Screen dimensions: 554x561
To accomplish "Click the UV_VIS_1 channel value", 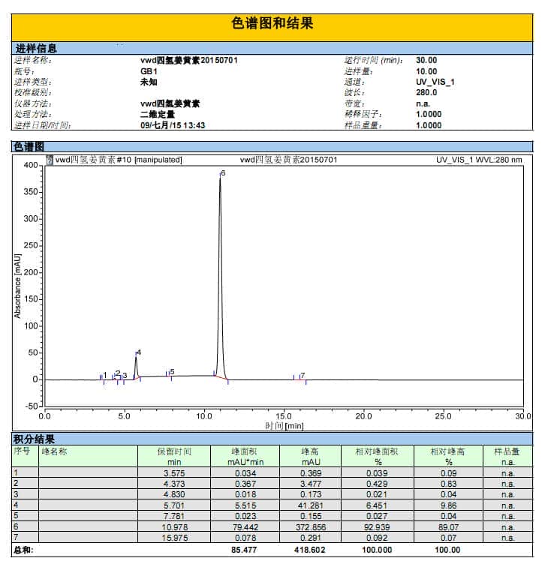I will (435, 82).
